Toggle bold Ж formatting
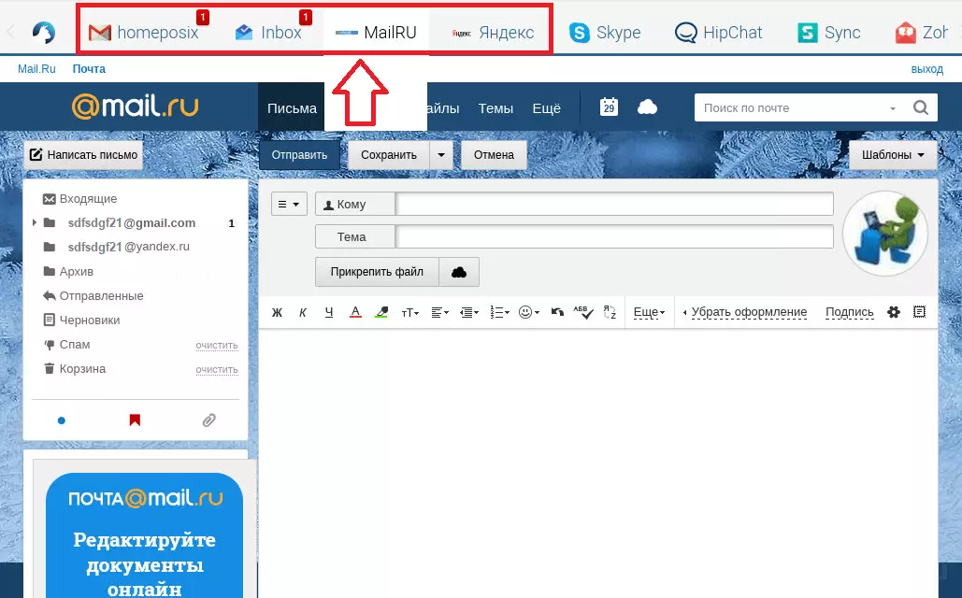This screenshot has height=598, width=962. coord(277,312)
